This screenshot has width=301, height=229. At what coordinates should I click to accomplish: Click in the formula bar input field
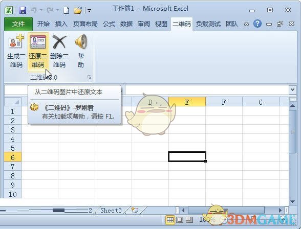click(207, 89)
